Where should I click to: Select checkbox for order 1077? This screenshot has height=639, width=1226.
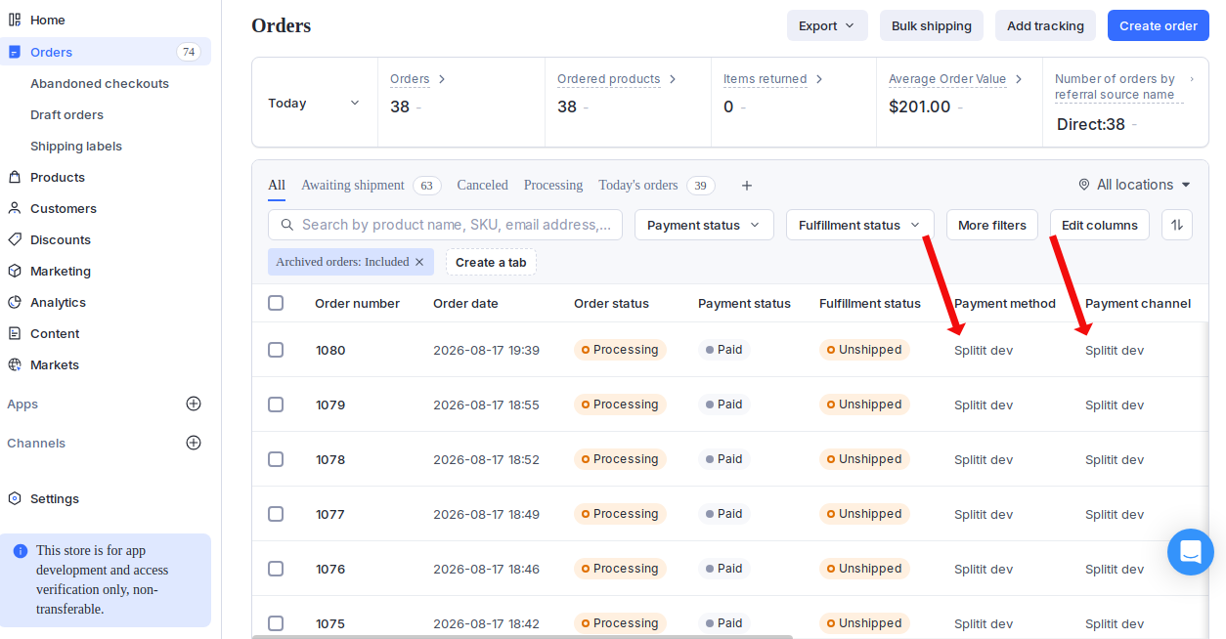tap(276, 514)
